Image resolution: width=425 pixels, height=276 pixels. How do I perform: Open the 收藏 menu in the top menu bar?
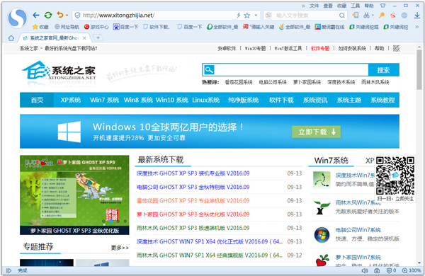pos(342,6)
